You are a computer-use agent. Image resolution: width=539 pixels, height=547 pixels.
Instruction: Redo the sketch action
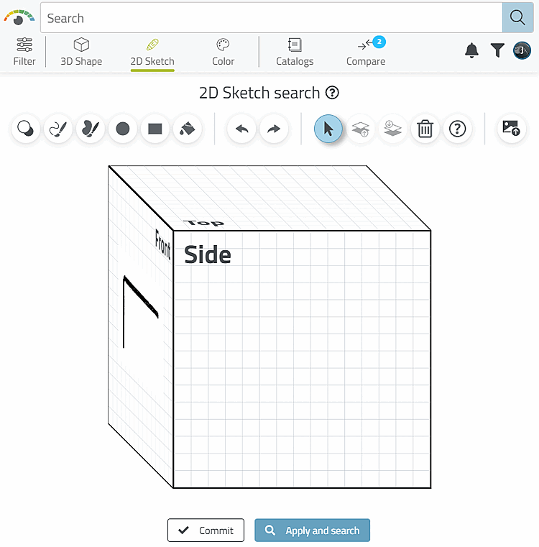[x=274, y=129]
